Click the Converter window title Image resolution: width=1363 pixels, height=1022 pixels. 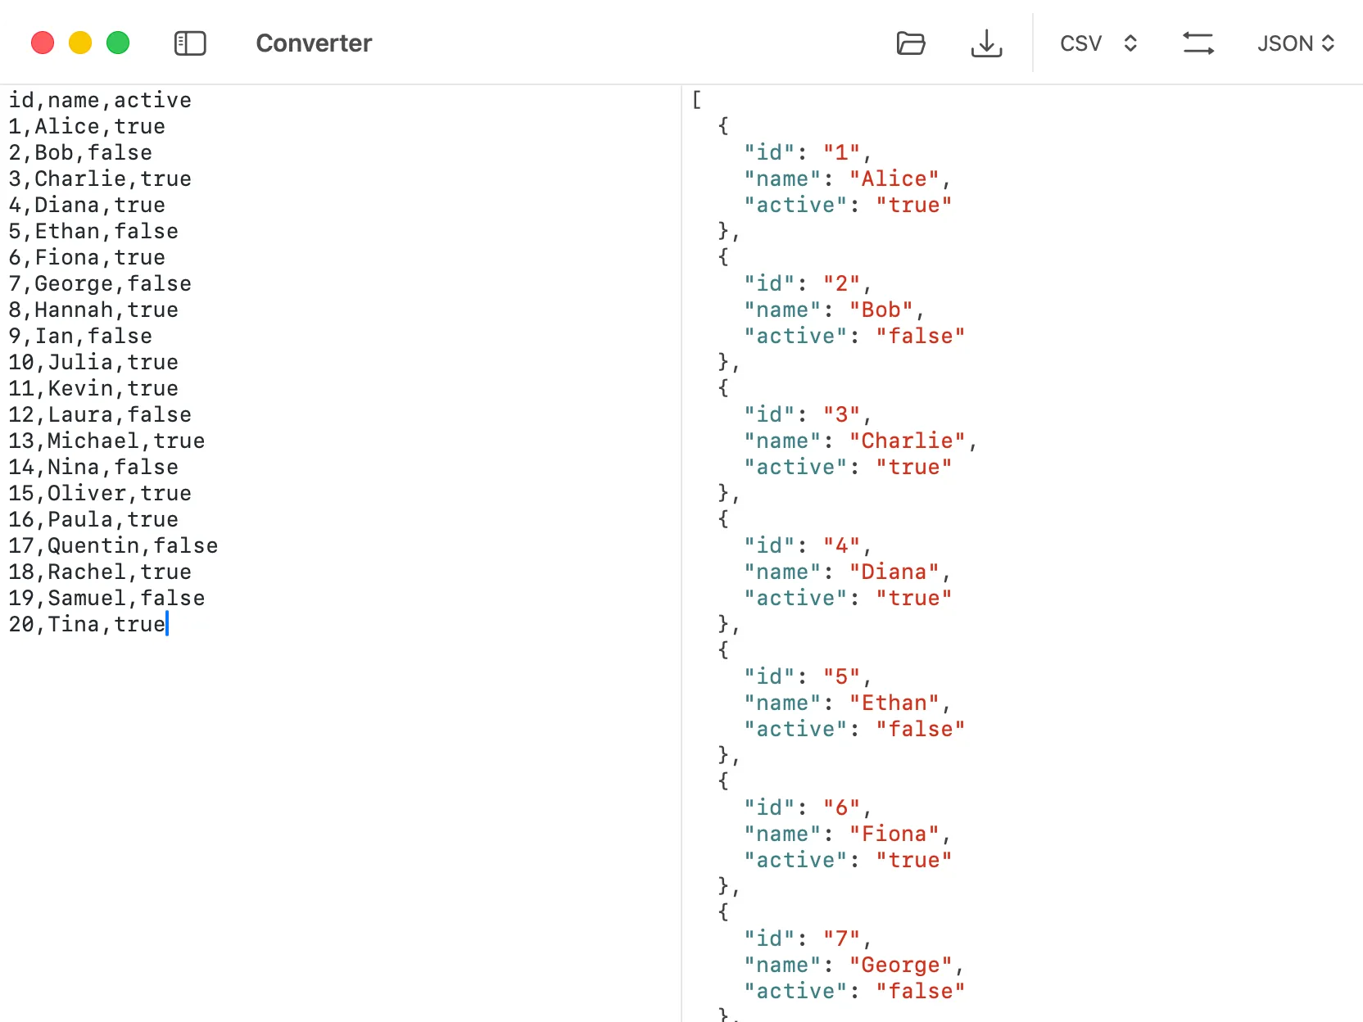[314, 43]
